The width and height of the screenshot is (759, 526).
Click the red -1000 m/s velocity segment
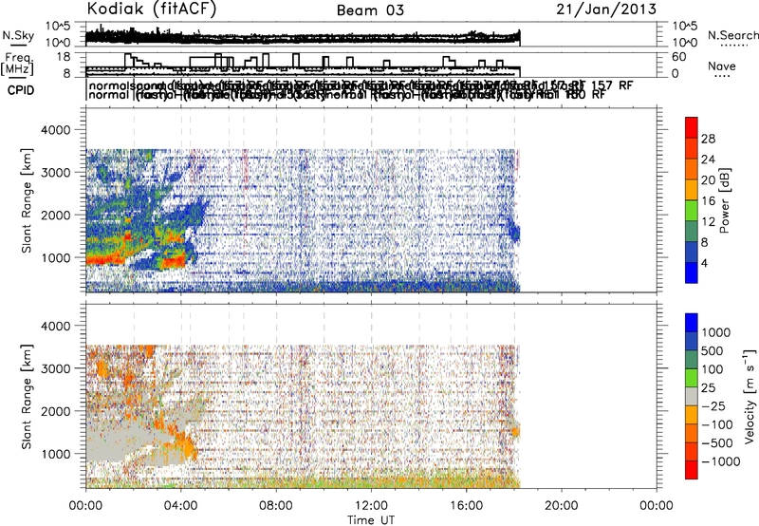(x=692, y=470)
